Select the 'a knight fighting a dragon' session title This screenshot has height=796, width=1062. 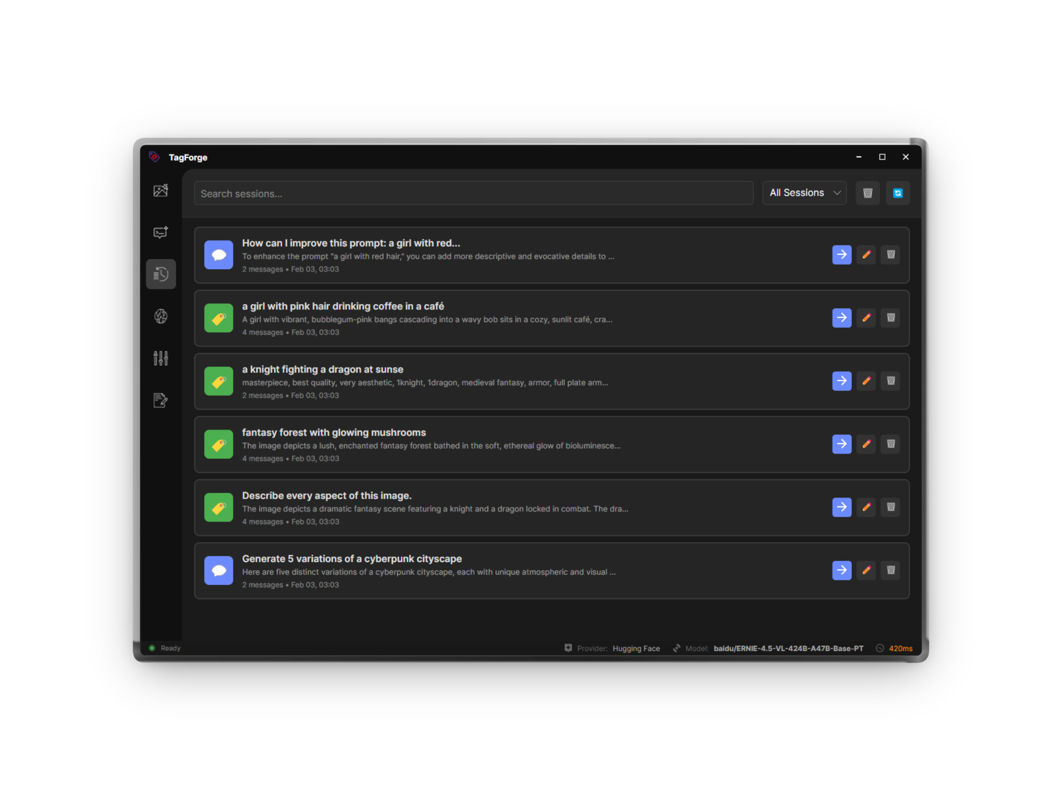pyautogui.click(x=322, y=369)
